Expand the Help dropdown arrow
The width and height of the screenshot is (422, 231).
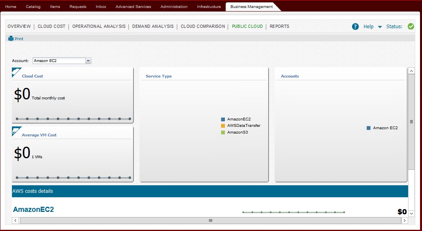[379, 27]
